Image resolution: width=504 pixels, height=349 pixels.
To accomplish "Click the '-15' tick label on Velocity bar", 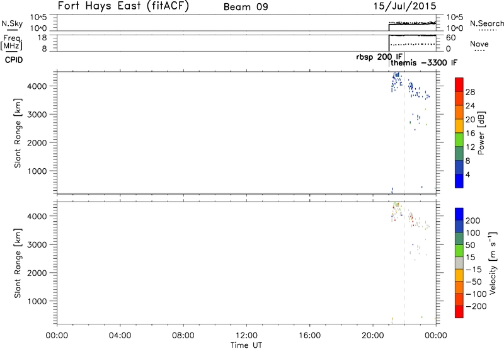I will [x=474, y=270].
